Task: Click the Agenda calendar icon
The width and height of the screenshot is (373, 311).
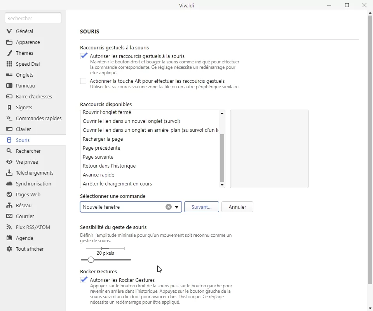Action: [9, 238]
